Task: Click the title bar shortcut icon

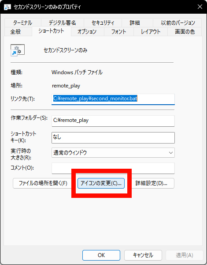Action: 7,7
